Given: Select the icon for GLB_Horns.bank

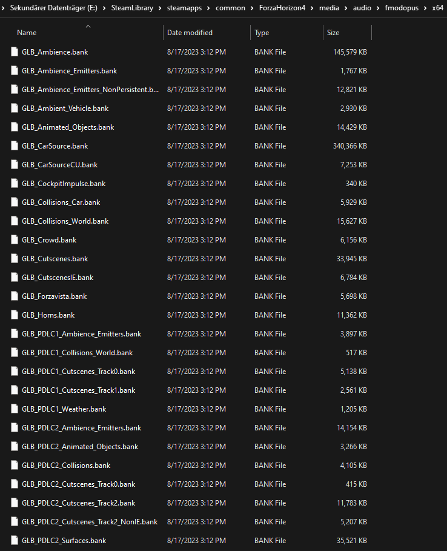Looking at the screenshot, I should click(x=15, y=315).
